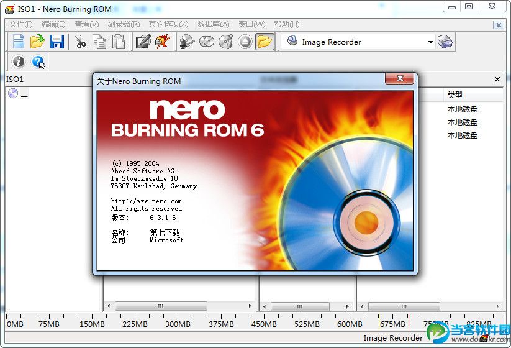Click the Ahead Software AG text
This screenshot has height=348, width=511.
143,171
